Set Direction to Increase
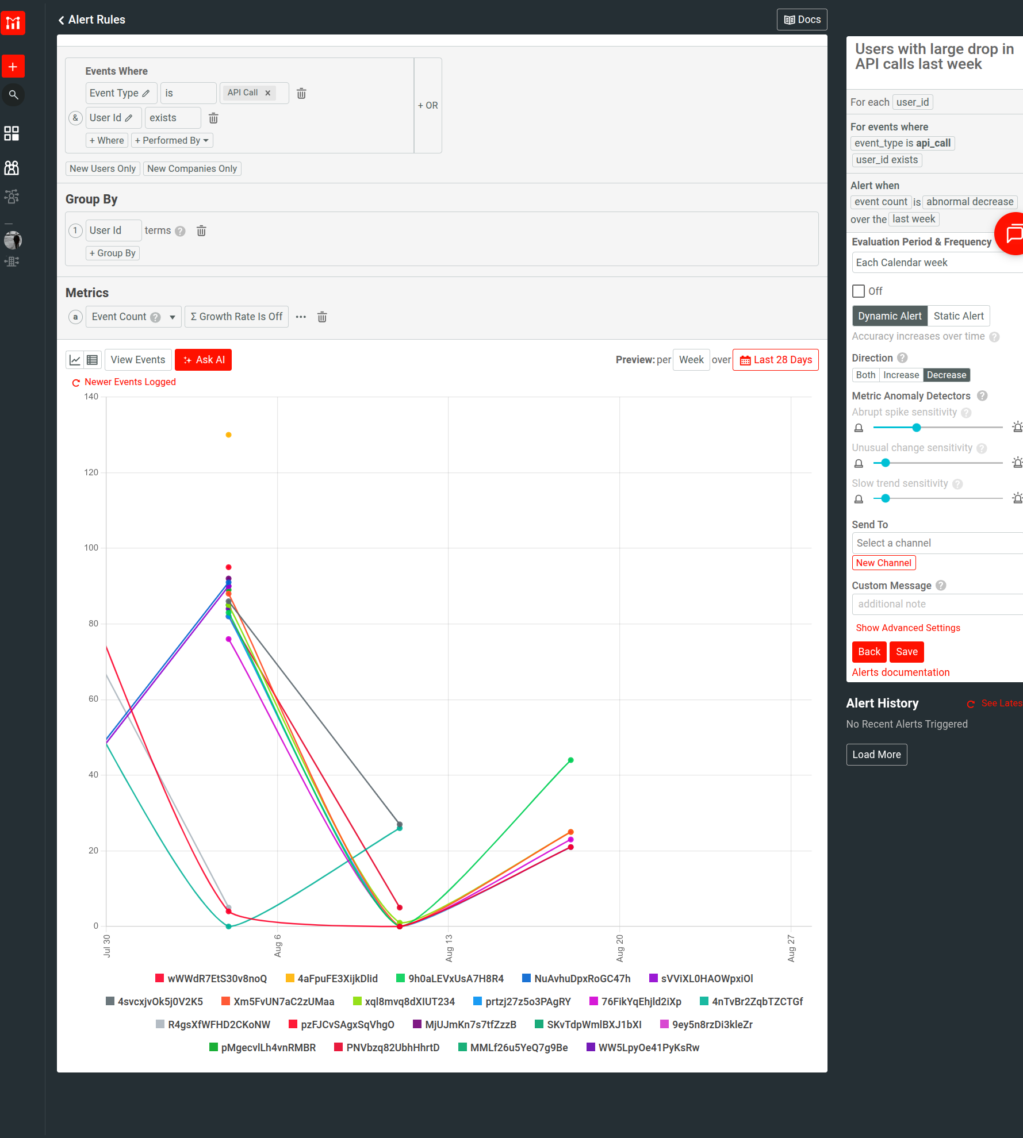This screenshot has height=1138, width=1023. (901, 375)
